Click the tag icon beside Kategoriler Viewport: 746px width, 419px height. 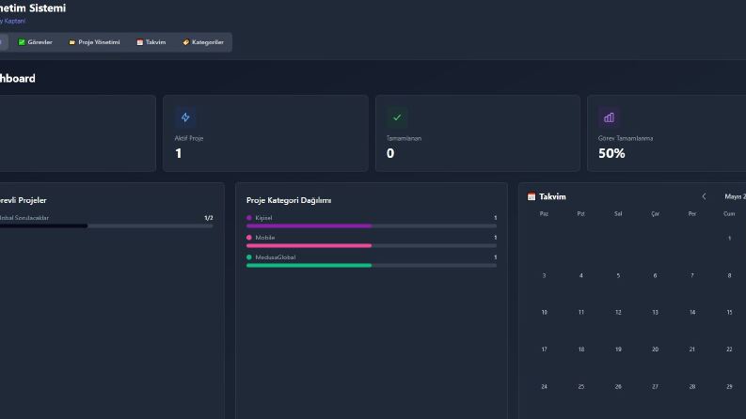coord(186,42)
